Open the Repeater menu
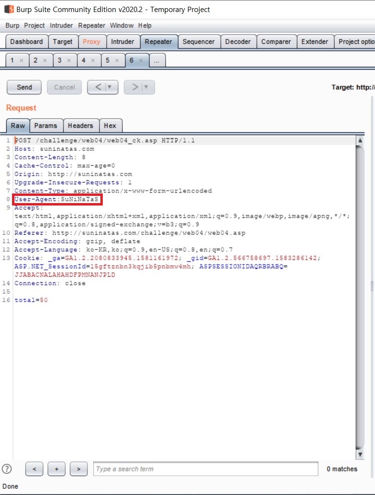 (92, 25)
